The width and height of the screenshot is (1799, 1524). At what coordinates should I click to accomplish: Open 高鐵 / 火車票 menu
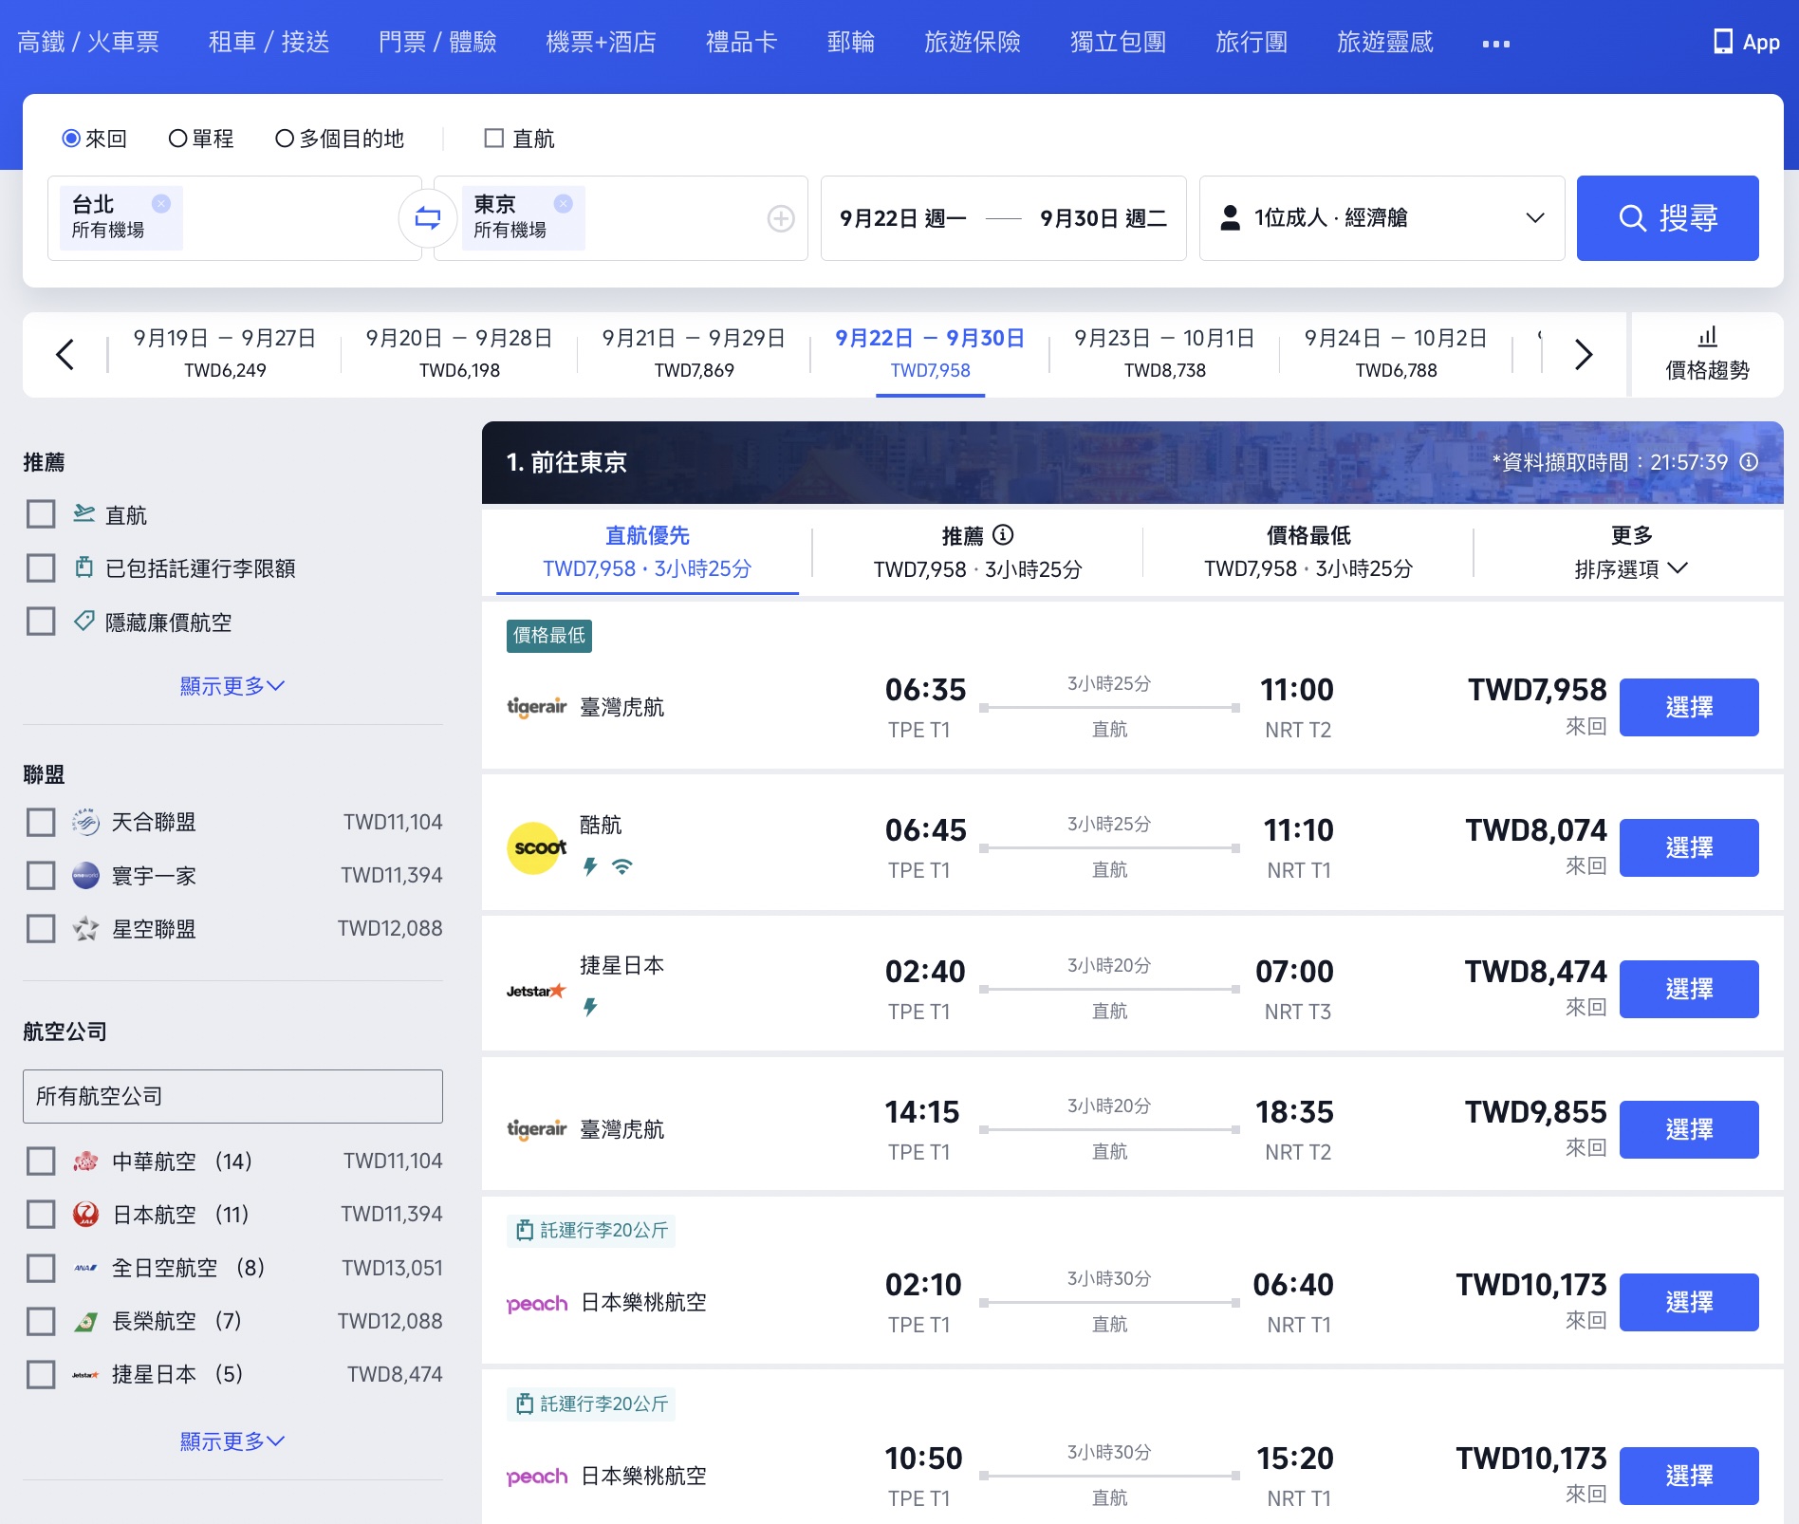pyautogui.click(x=88, y=42)
